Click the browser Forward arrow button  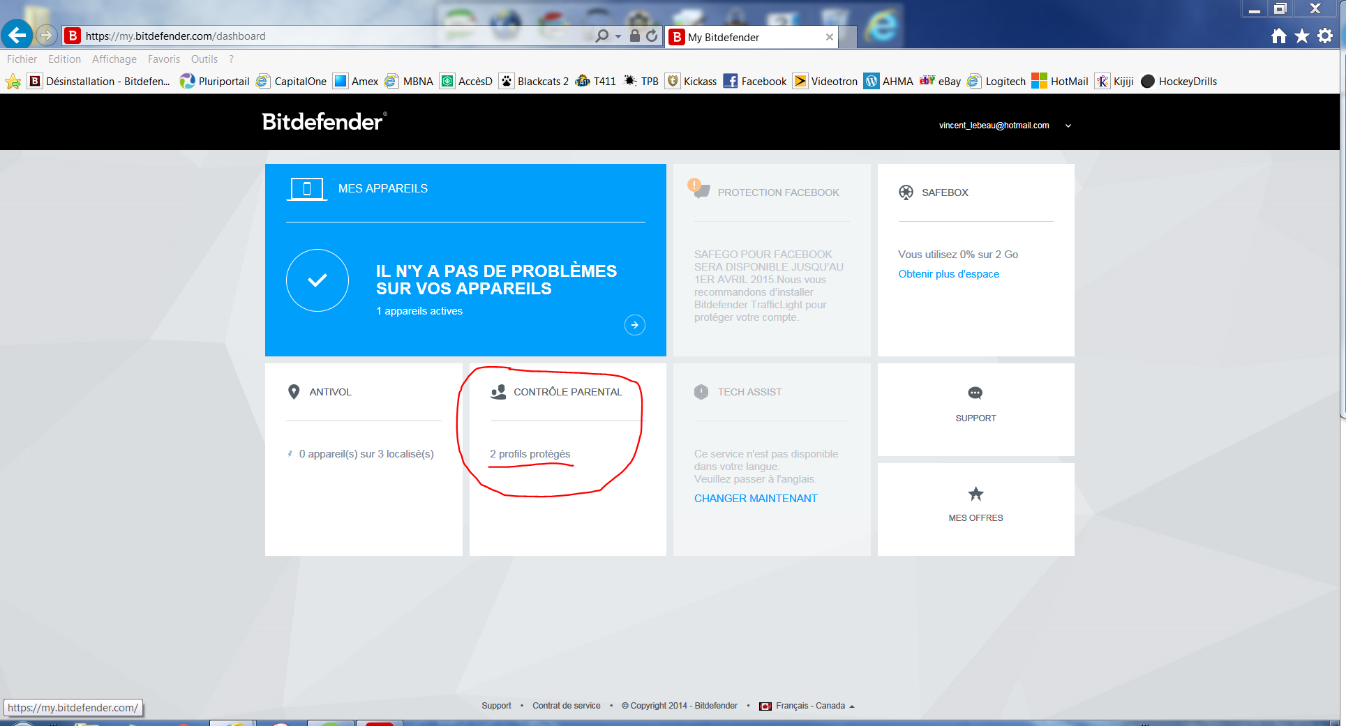pos(46,35)
